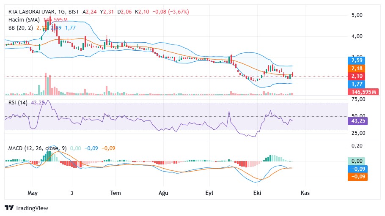Viewport: 385px width, 216px height.
Task: Click the 4,00 price scale value
Action: 357,36
